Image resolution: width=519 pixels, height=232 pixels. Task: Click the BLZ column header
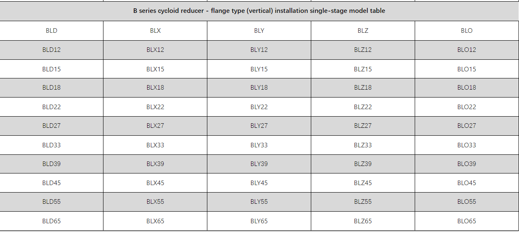tap(363, 31)
